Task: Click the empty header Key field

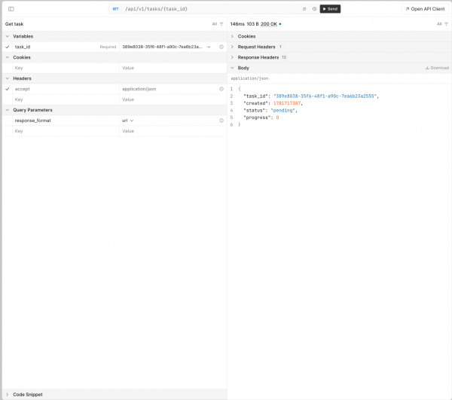Action: 66,99
